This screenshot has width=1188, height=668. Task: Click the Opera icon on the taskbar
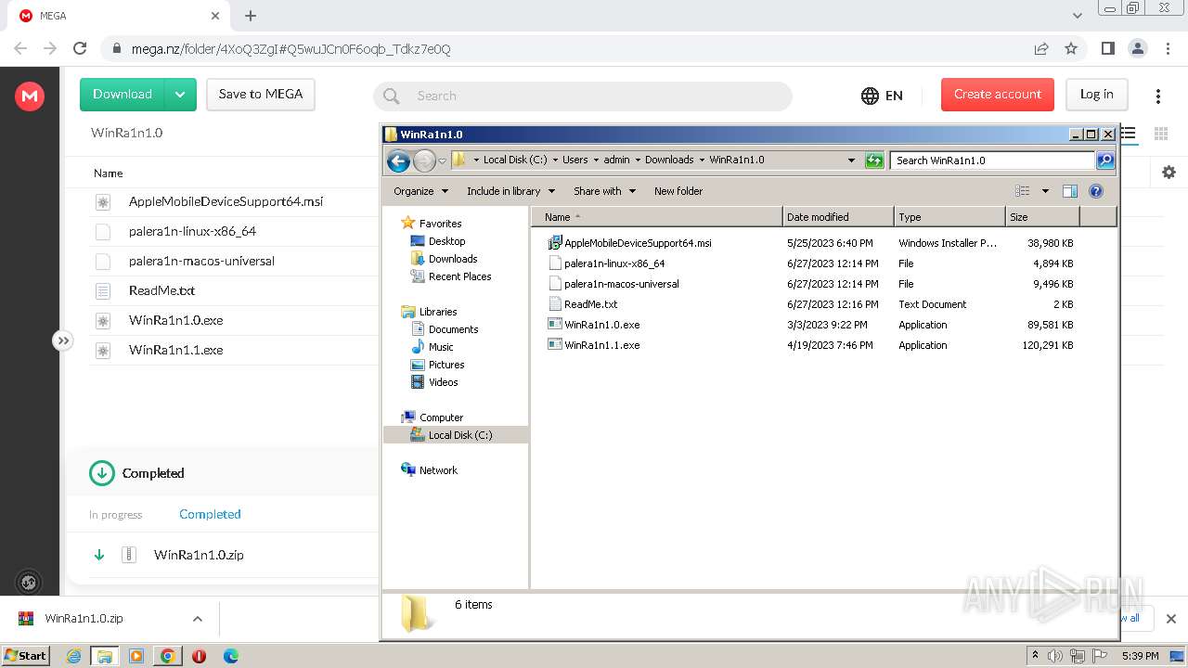coord(199,656)
